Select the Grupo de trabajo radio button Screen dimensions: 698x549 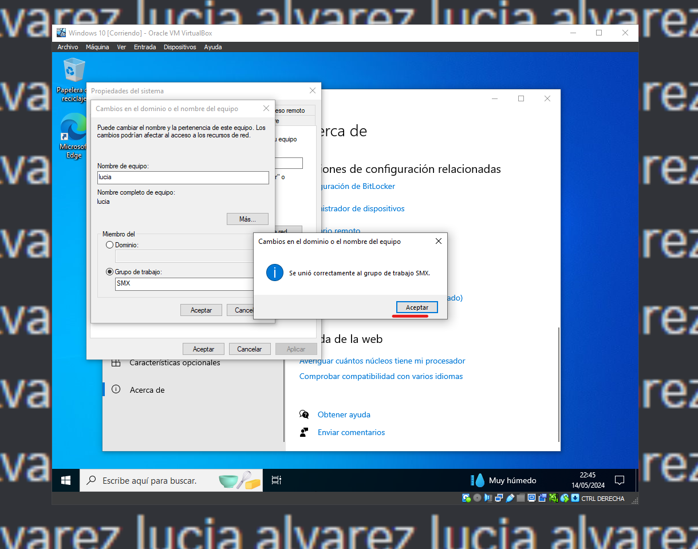coord(109,272)
